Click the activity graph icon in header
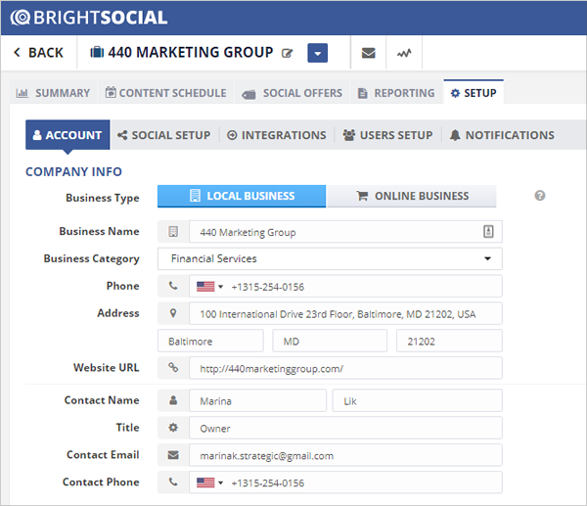The height and width of the screenshot is (506, 587). tap(403, 53)
